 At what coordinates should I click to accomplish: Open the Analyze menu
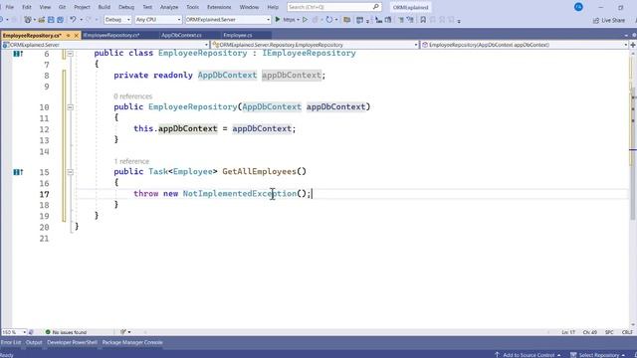(169, 7)
